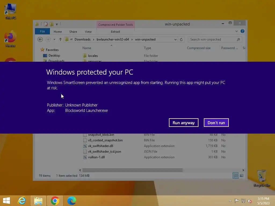
Task: Select the Compressed Folder Tools tab
Action: pos(115,24)
